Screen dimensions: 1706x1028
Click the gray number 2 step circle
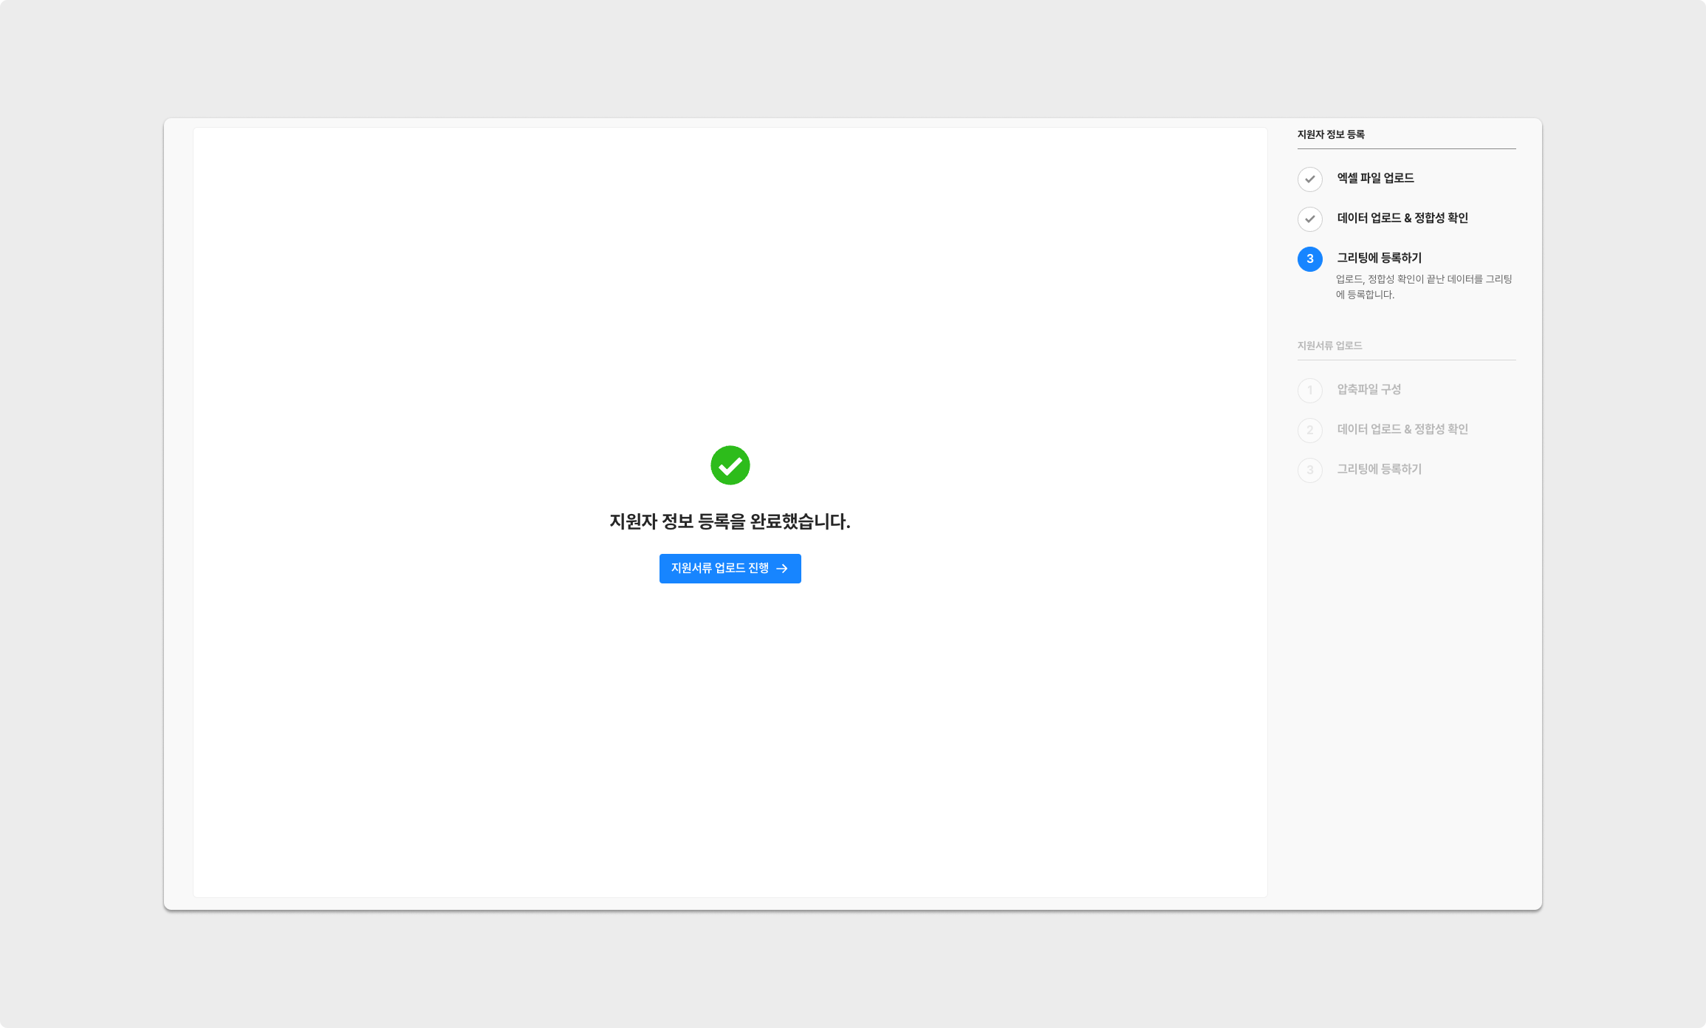click(x=1309, y=430)
